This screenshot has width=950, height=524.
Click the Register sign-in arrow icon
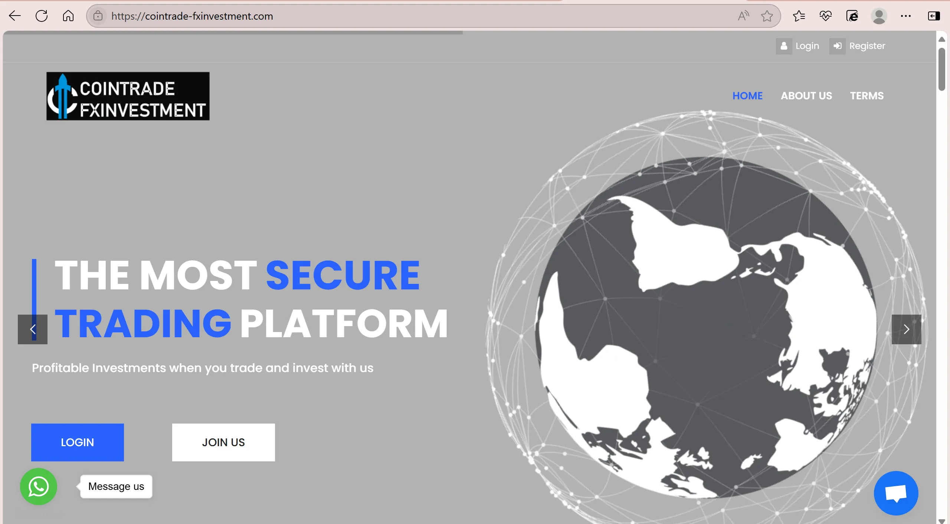838,46
